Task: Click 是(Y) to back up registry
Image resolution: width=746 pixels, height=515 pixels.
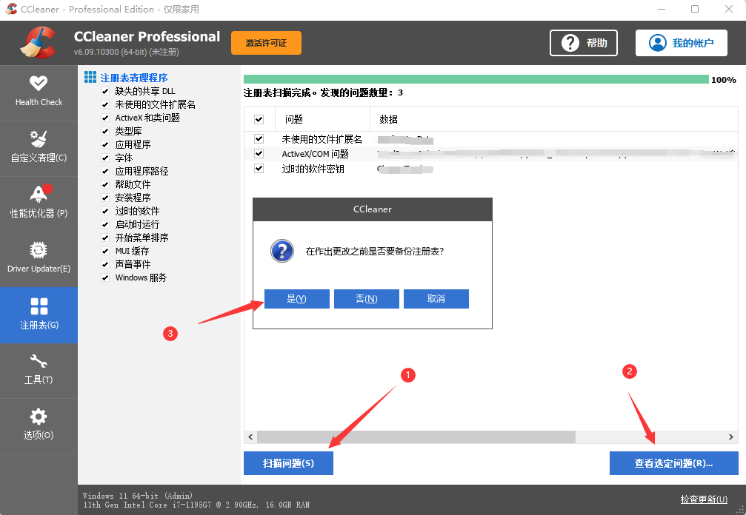Action: (x=297, y=299)
